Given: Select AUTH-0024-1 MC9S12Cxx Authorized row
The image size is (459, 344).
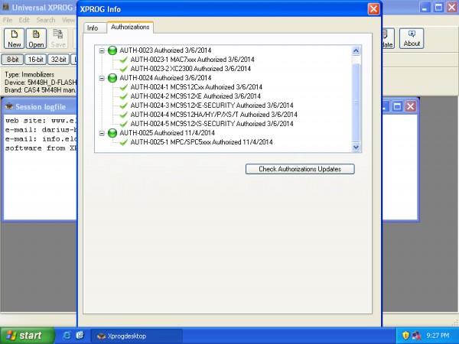Looking at the screenshot, I should pos(196,87).
